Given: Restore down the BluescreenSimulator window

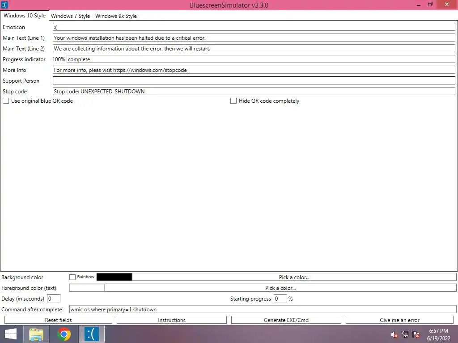Looking at the screenshot, I should point(430,4).
